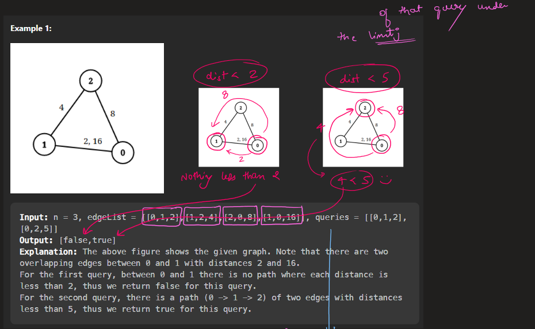Select the right small graph thumbnail
Image resolution: width=535 pixels, height=329 pixels.
tap(363, 127)
